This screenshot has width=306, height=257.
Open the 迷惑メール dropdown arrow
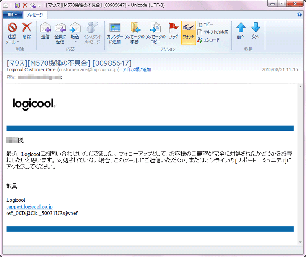[x=18, y=42]
